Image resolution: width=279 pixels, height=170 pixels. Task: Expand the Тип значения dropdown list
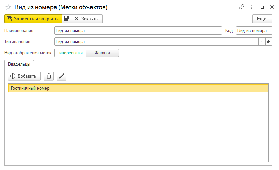pos(262,42)
